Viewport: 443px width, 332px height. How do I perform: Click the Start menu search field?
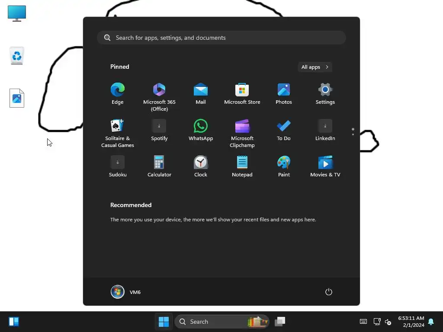point(221,38)
